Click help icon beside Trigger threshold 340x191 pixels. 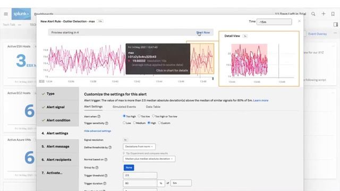(106, 176)
